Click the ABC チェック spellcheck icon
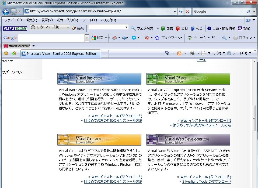 click(190, 38)
